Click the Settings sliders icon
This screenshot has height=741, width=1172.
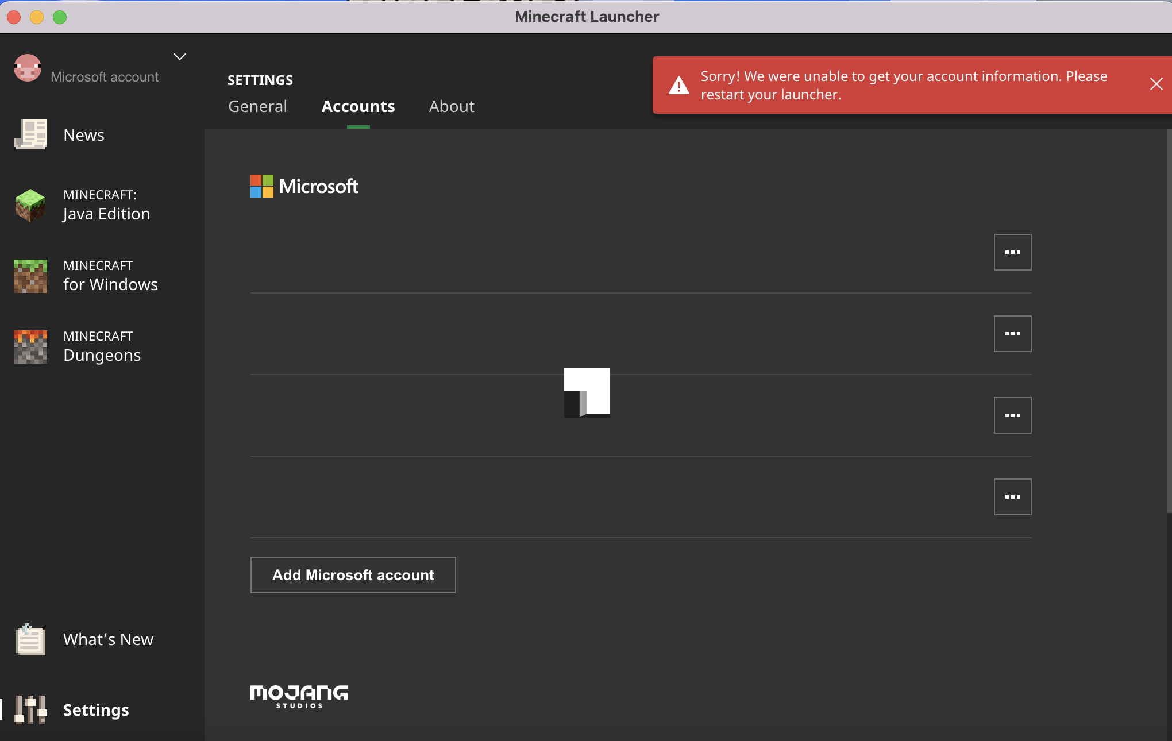pyautogui.click(x=30, y=710)
